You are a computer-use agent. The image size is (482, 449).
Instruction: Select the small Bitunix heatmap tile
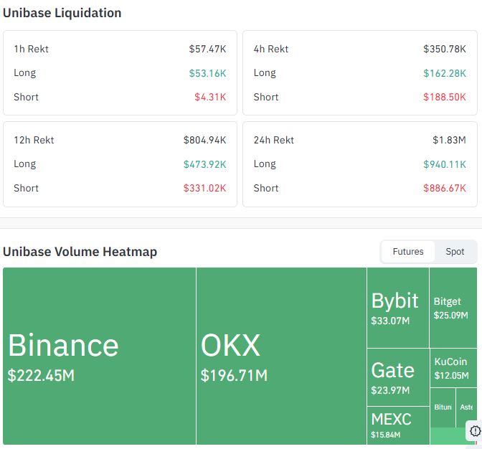coord(443,407)
